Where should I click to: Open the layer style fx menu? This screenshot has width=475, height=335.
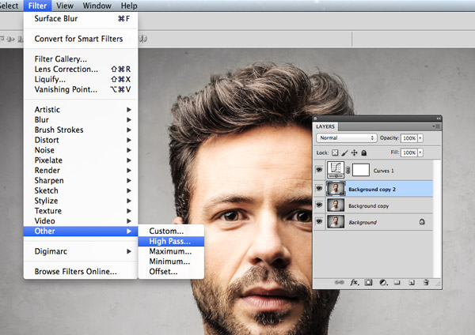pyautogui.click(x=355, y=281)
